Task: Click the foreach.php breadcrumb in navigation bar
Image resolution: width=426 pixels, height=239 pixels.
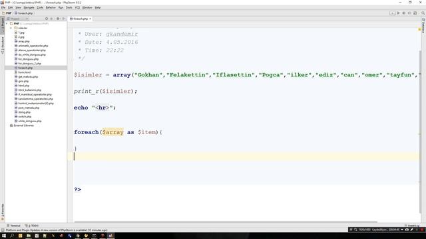Action: coord(24,13)
